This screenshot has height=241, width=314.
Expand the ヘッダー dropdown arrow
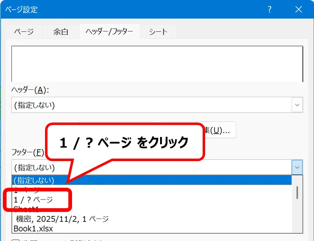[x=297, y=105]
